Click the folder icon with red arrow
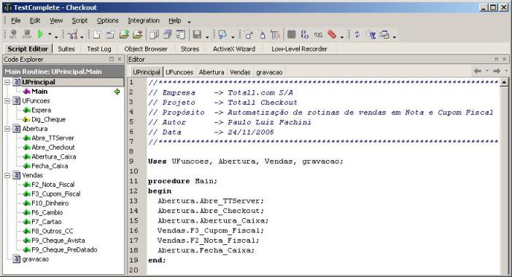 (x=138, y=34)
